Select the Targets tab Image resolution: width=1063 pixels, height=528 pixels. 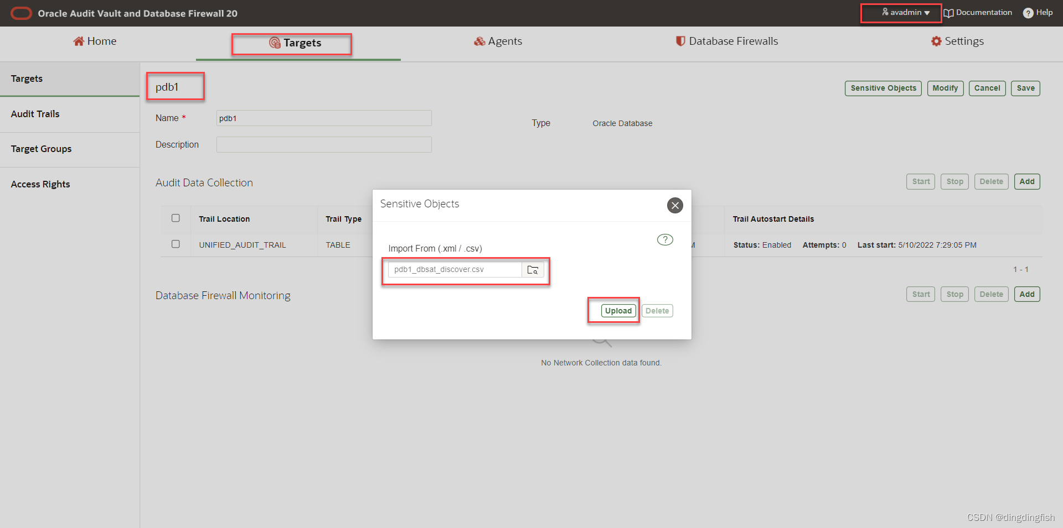point(295,43)
